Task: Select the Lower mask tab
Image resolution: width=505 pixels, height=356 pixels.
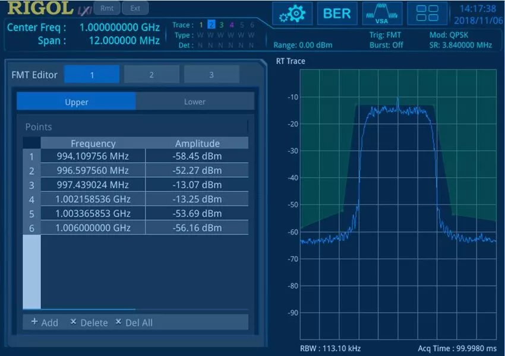Action: tap(195, 101)
